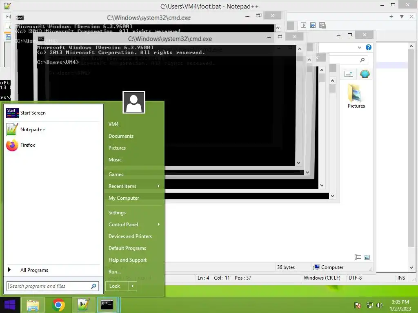Switch Explorer to large thumbnails view icon

pyautogui.click(x=367, y=257)
